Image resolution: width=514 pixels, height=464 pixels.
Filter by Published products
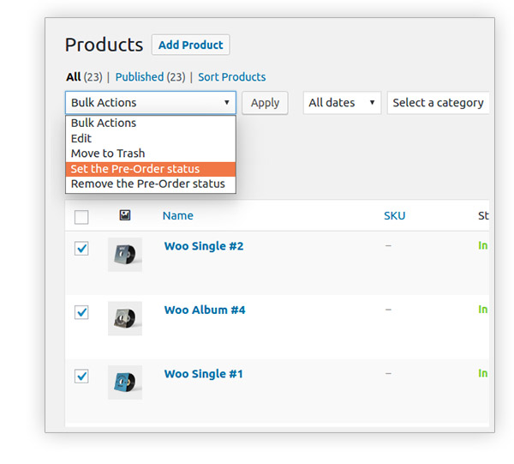[x=140, y=77]
